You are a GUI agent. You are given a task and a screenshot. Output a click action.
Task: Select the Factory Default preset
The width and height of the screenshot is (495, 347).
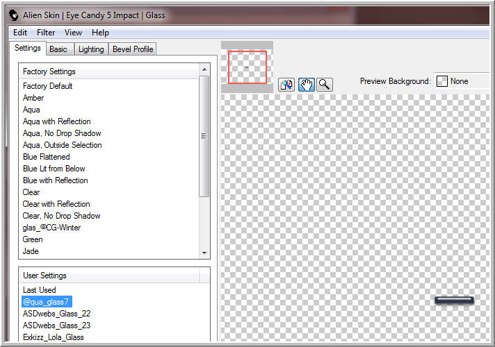(x=48, y=86)
